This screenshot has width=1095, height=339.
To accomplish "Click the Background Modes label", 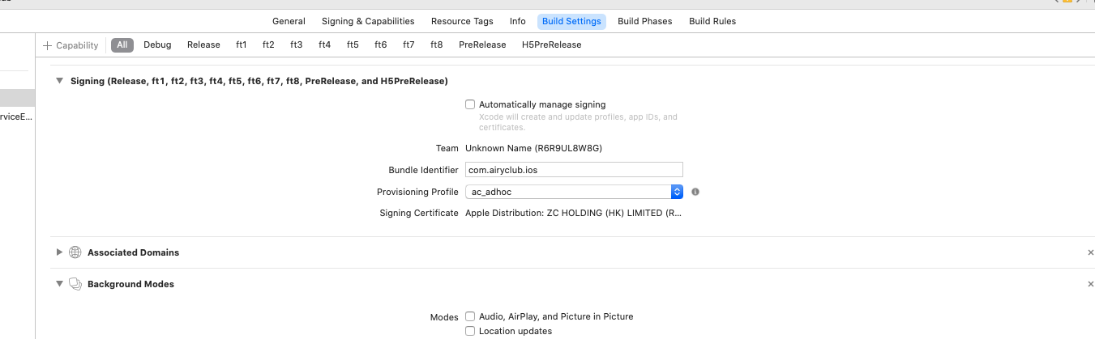I will click(131, 284).
